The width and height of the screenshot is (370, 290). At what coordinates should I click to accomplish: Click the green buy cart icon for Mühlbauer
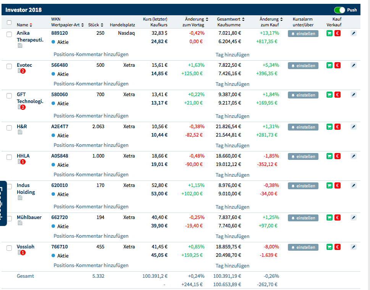coord(330,217)
